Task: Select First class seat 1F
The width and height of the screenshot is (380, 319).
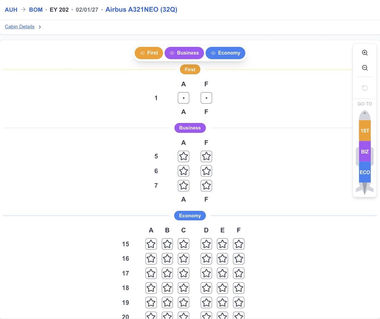Action: [x=206, y=98]
